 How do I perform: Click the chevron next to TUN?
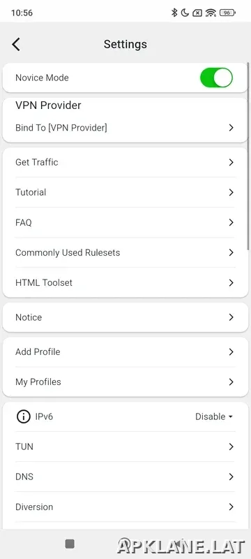[231, 447]
